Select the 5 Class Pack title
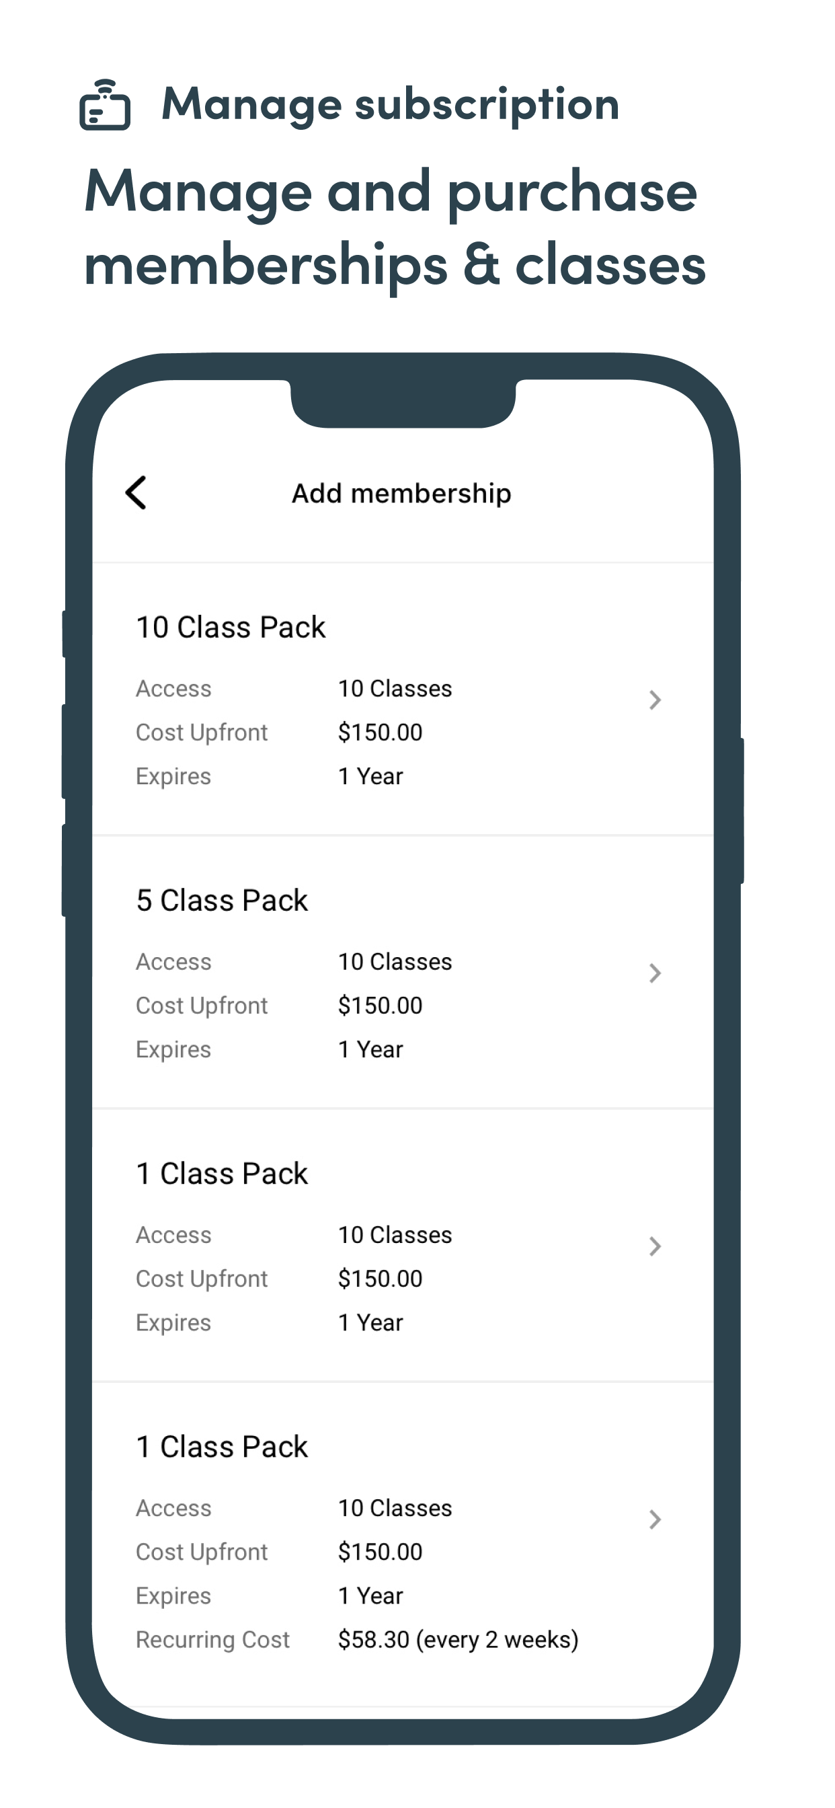 (x=222, y=901)
